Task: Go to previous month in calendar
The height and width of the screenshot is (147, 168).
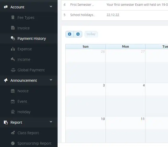Action: [70, 34]
